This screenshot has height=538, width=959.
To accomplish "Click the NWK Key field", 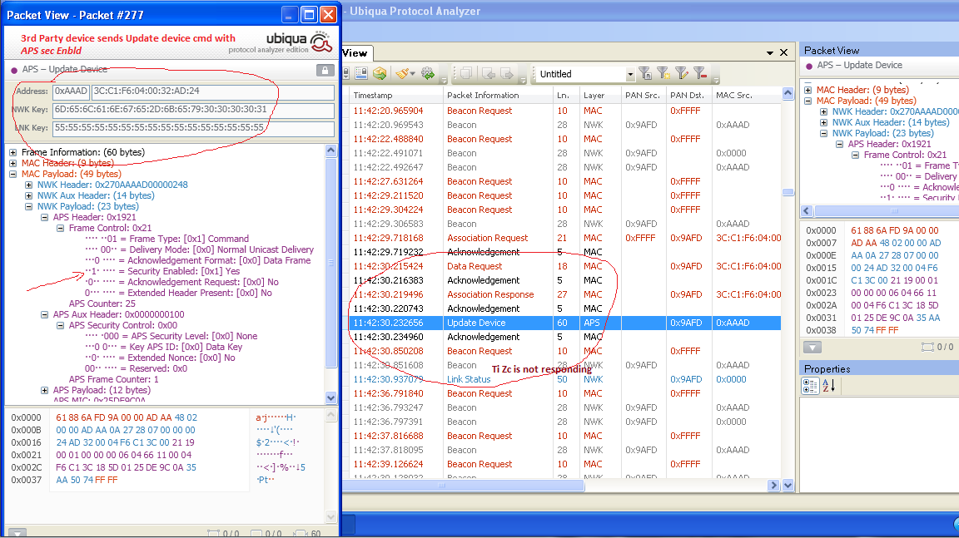I will click(x=193, y=110).
